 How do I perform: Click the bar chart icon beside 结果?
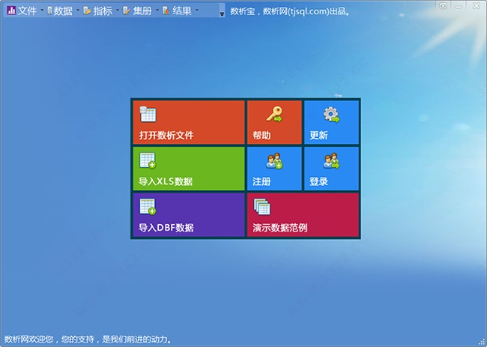[x=166, y=11]
